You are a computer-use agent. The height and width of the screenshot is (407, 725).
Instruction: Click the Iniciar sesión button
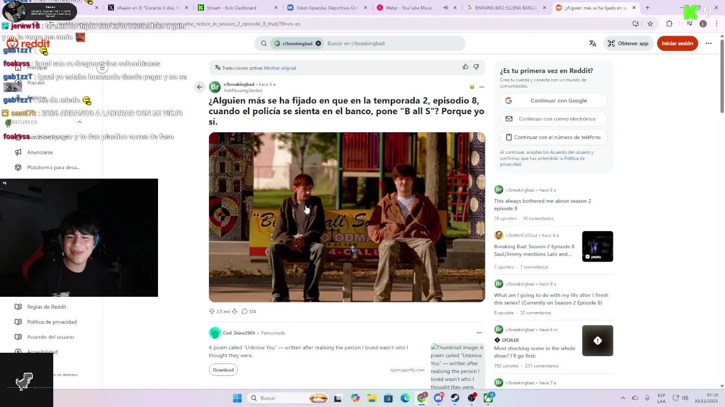pyautogui.click(x=677, y=44)
